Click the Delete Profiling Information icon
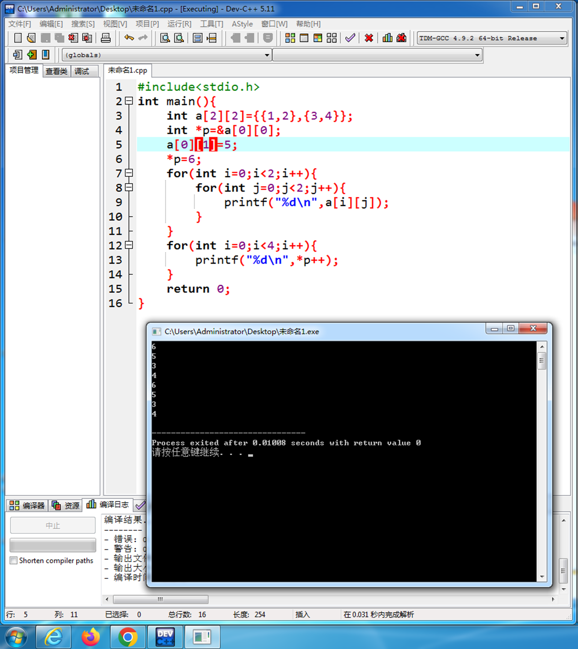578x649 pixels. pyautogui.click(x=401, y=38)
